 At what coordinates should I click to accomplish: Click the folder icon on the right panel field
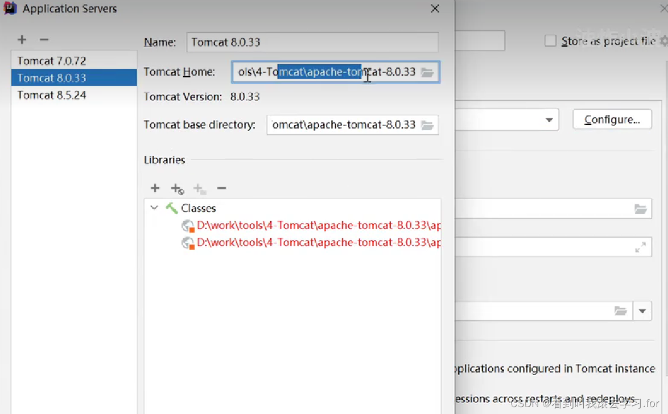(641, 209)
